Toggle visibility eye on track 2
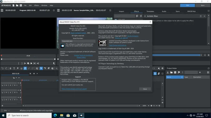The image size is (211, 118). (x=6, y=93)
